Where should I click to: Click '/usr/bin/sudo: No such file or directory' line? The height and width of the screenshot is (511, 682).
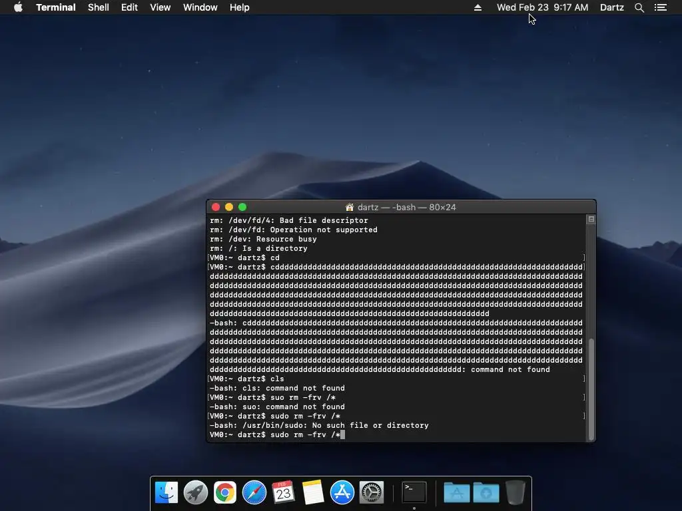tap(319, 425)
